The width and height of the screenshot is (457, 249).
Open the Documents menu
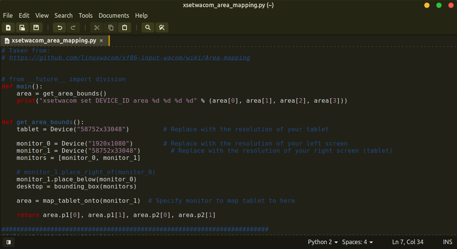pos(114,15)
